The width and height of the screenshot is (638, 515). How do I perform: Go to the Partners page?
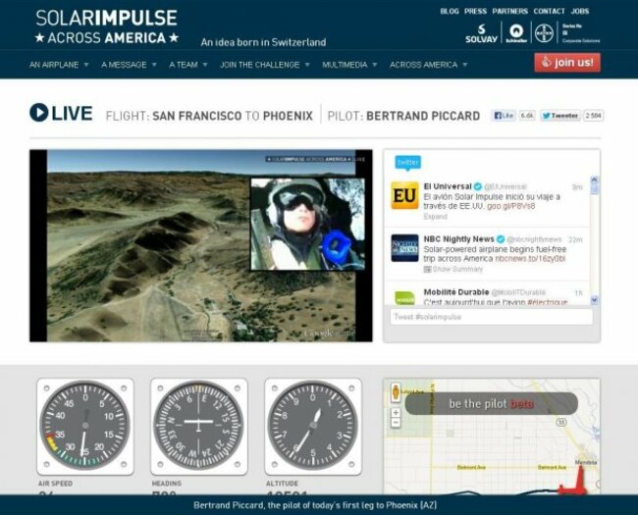509,12
